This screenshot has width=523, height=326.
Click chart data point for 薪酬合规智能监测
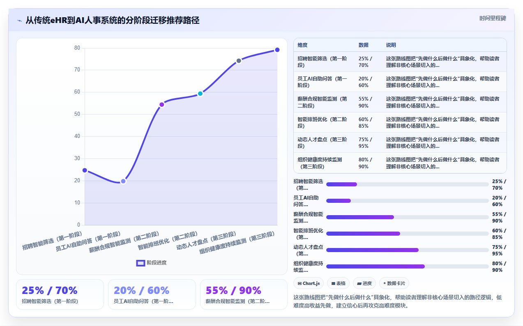pyautogui.click(x=162, y=104)
